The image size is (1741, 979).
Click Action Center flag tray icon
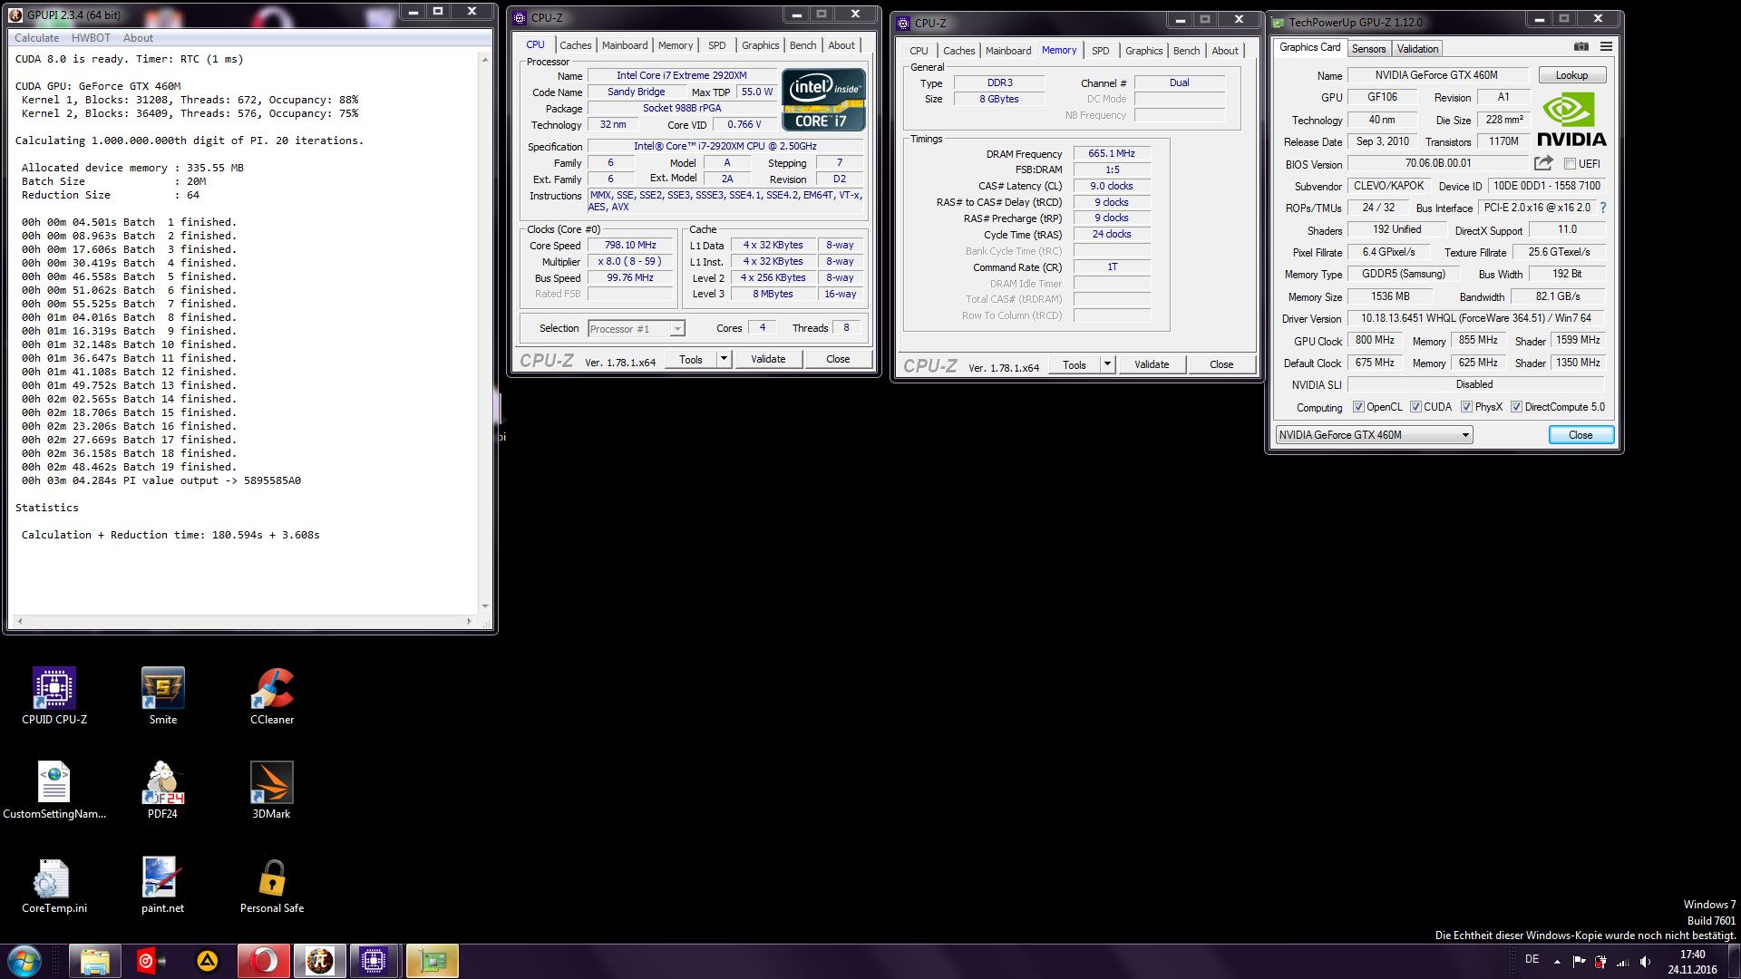pyautogui.click(x=1579, y=963)
